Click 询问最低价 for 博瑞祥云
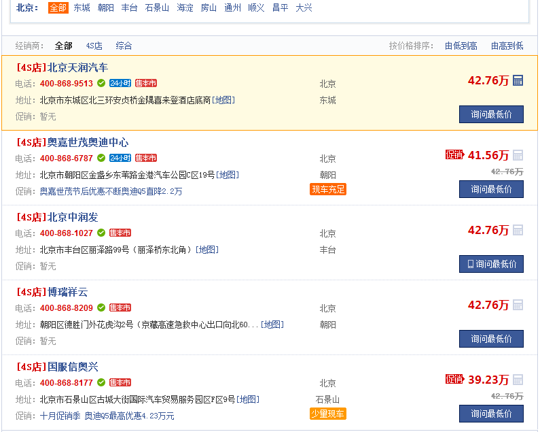The height and width of the screenshot is (432, 540). click(x=492, y=339)
